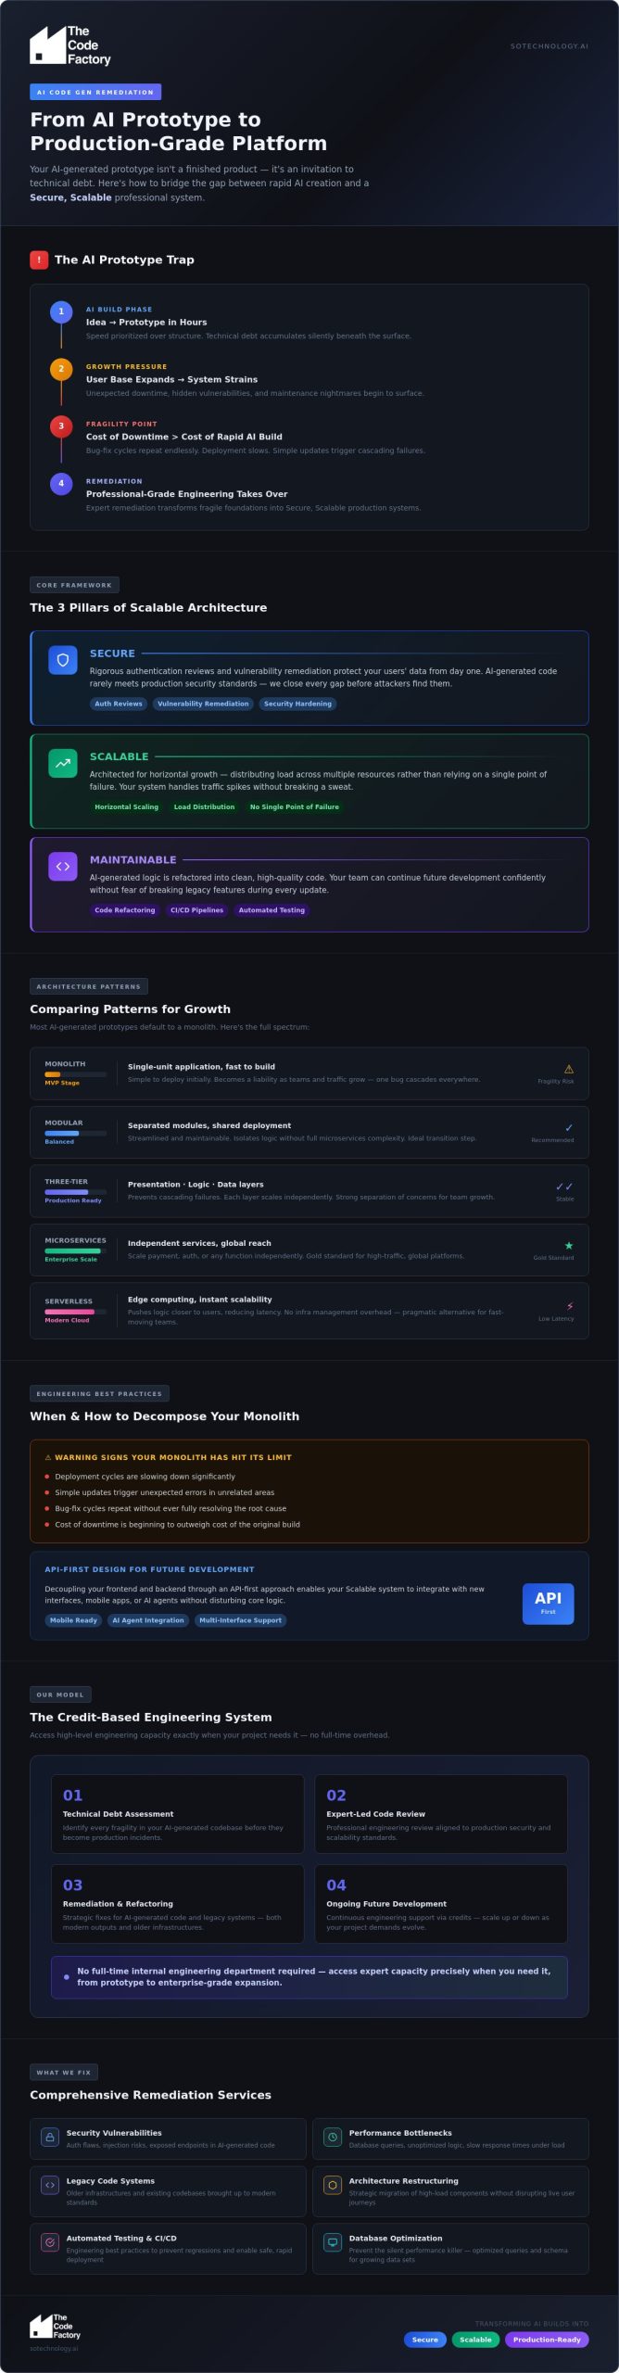Click the Database Optimization monitor icon
Image resolution: width=619 pixels, height=2373 pixels.
pyautogui.click(x=333, y=2242)
